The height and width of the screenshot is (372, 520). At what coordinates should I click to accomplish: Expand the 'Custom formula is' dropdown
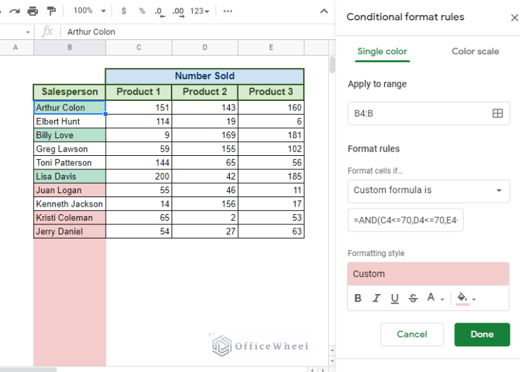click(428, 190)
